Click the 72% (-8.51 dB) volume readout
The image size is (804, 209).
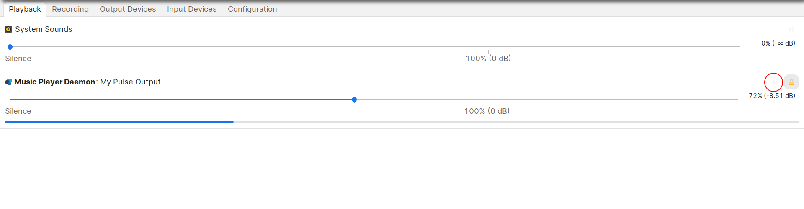pyautogui.click(x=772, y=96)
